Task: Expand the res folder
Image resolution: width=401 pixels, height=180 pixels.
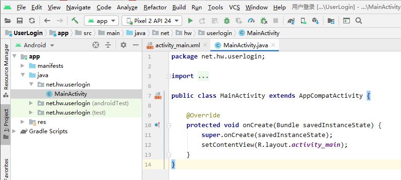Action: pyautogui.click(x=23, y=122)
